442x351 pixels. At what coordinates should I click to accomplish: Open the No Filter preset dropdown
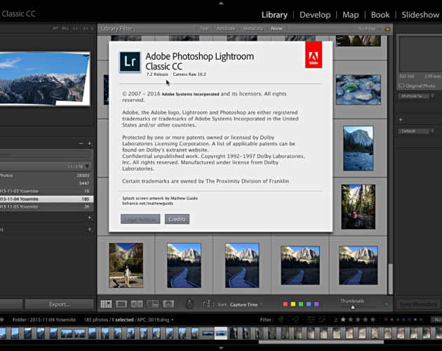pyautogui.click(x=369, y=29)
